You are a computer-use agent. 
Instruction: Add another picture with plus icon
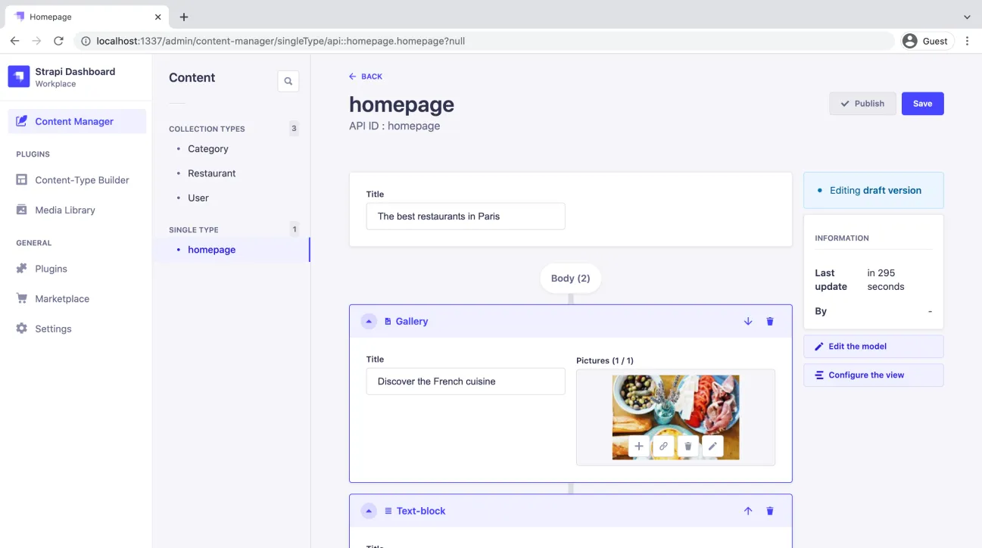(639, 447)
